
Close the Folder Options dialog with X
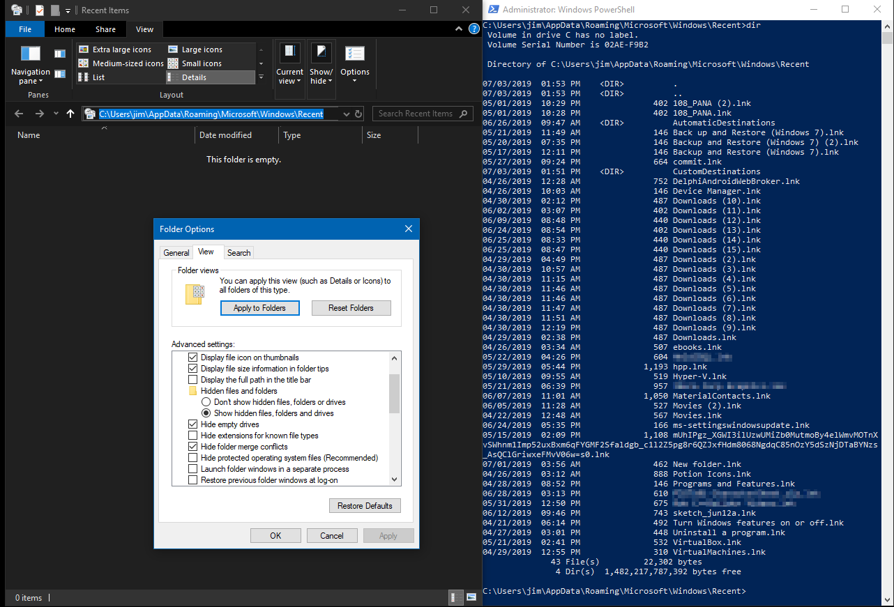pyautogui.click(x=409, y=229)
